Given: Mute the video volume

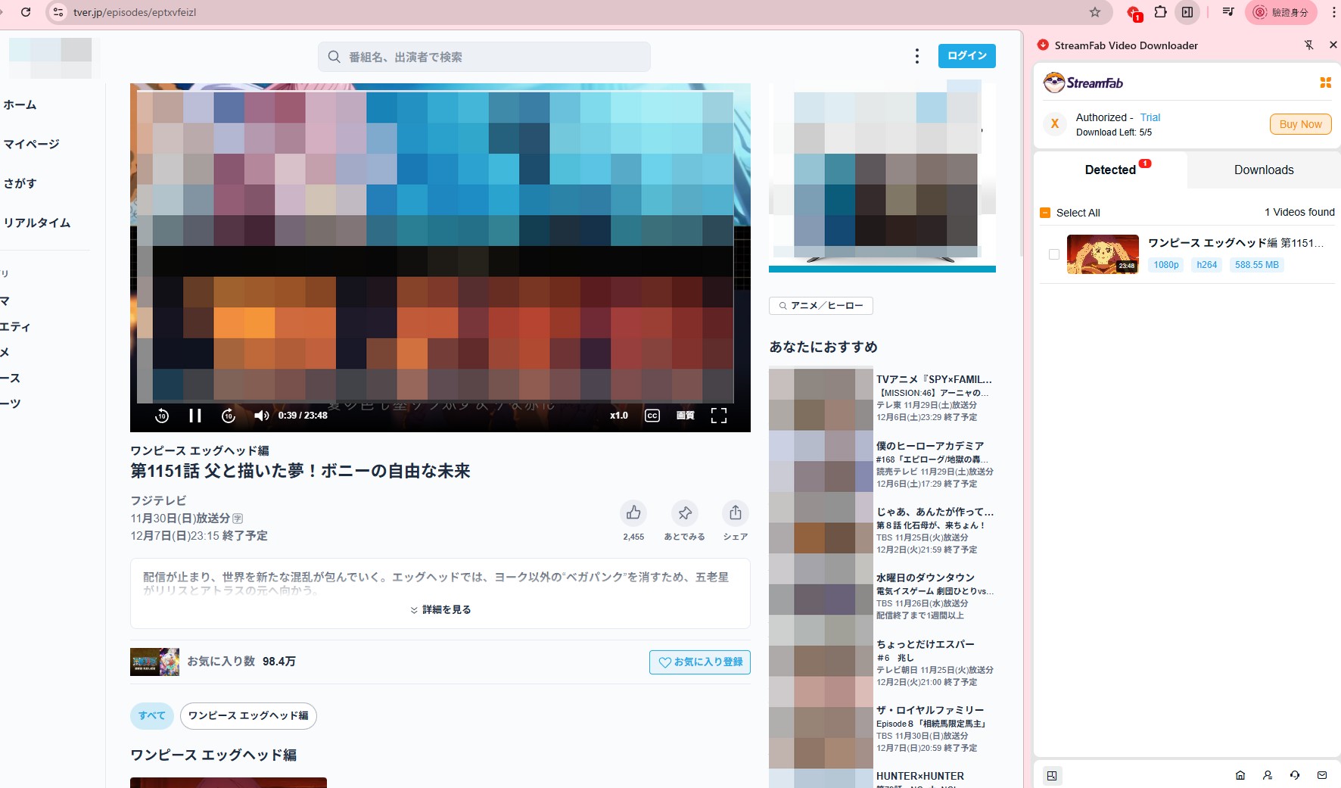Looking at the screenshot, I should [x=261, y=416].
